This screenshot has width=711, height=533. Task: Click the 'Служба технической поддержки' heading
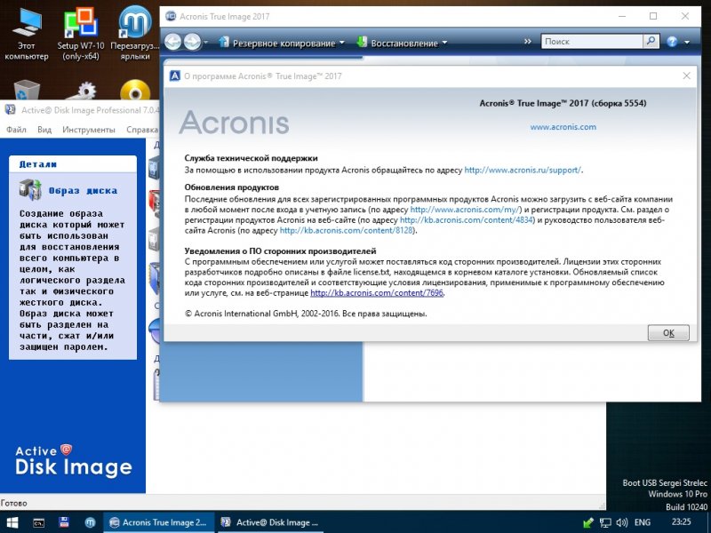(251, 158)
